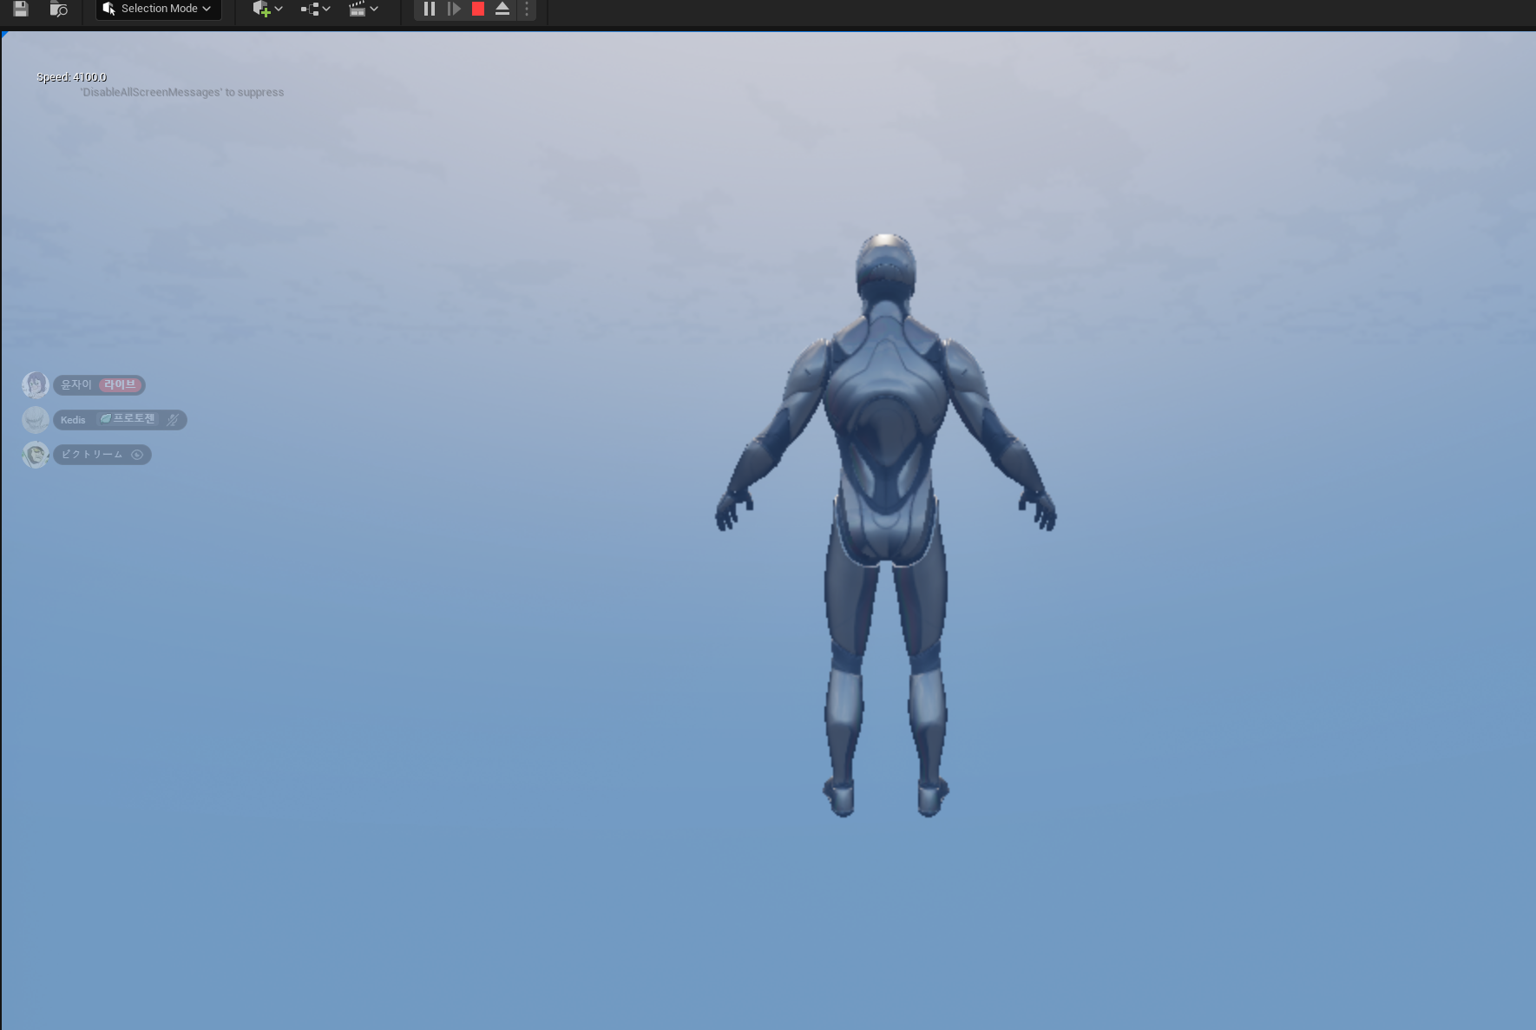Pause the running simulation

[429, 9]
